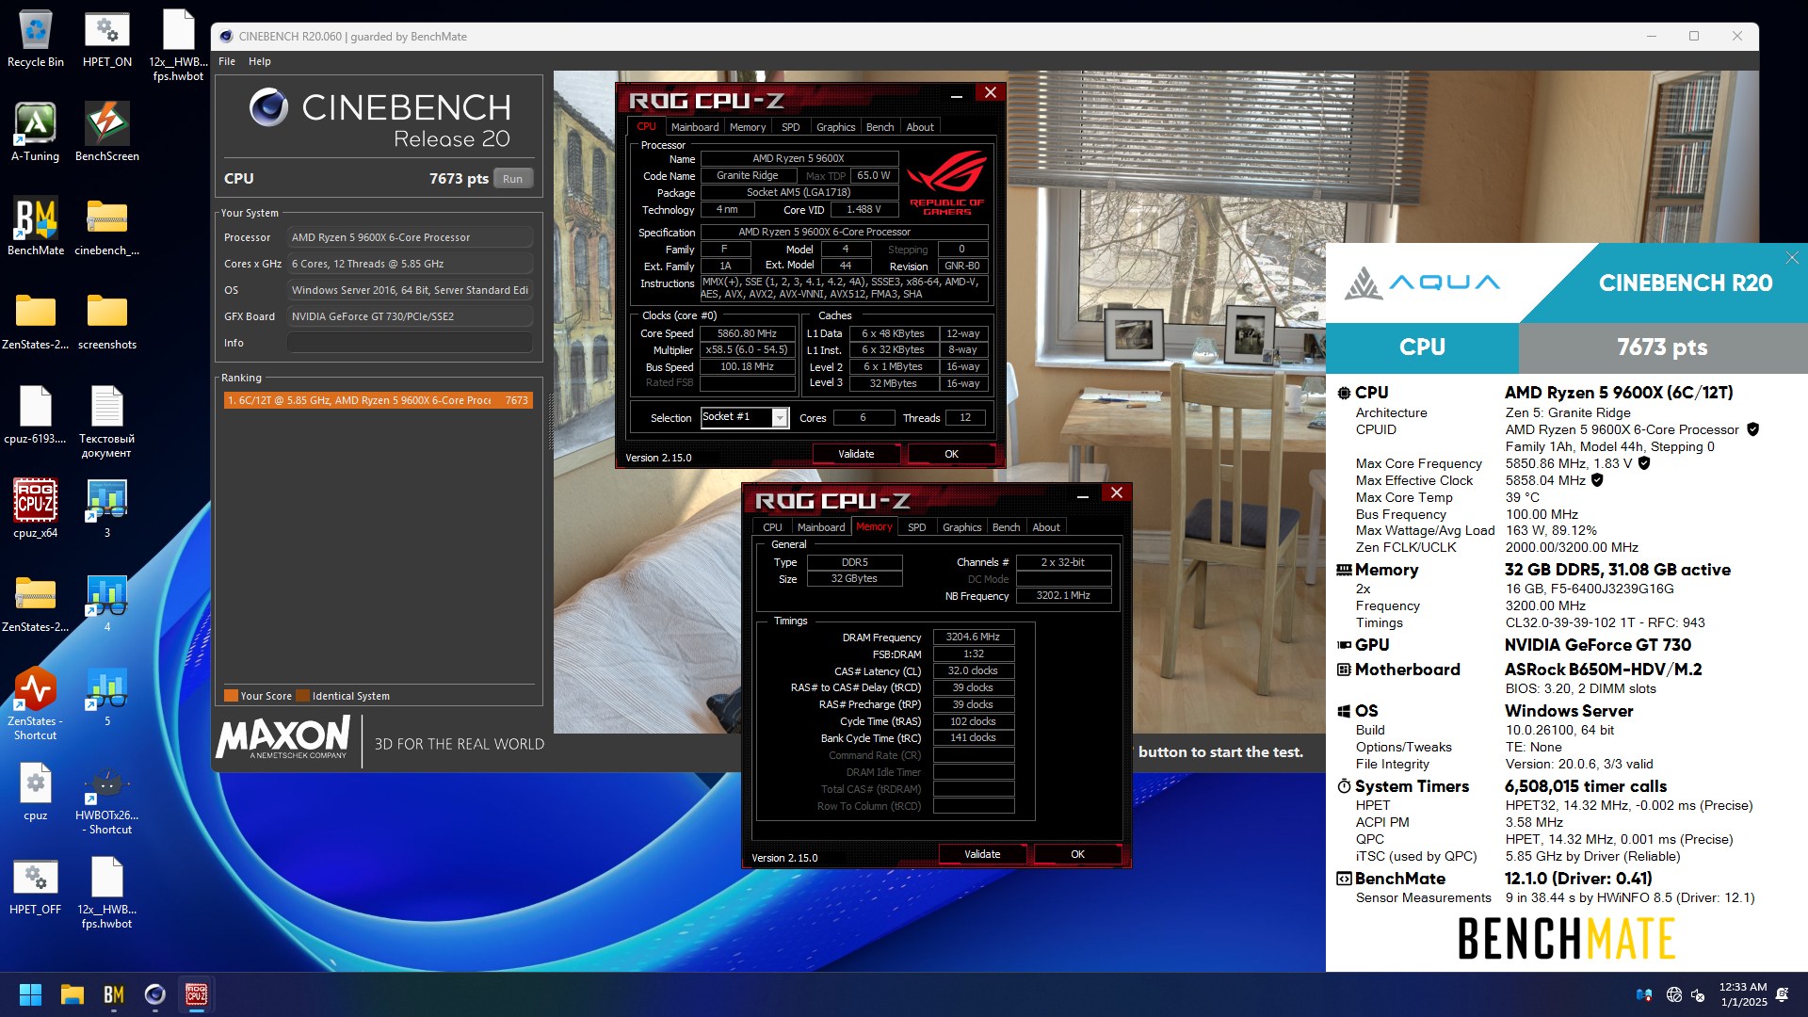
Task: Launch the cpuz_x64 ROG CPU-Z icon
Action: pos(35,508)
